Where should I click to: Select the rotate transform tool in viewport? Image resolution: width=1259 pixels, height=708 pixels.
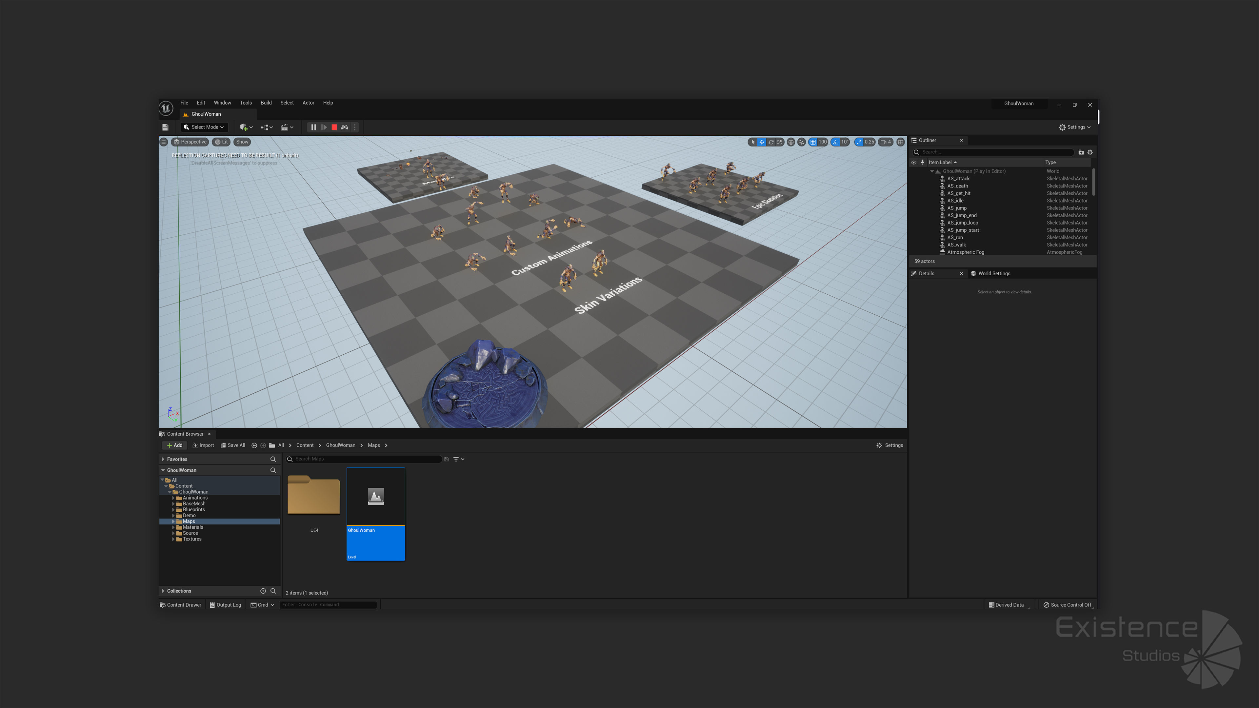[x=771, y=142]
